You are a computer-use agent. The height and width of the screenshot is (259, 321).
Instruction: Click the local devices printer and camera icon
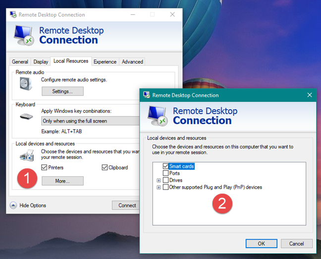pos(27,155)
